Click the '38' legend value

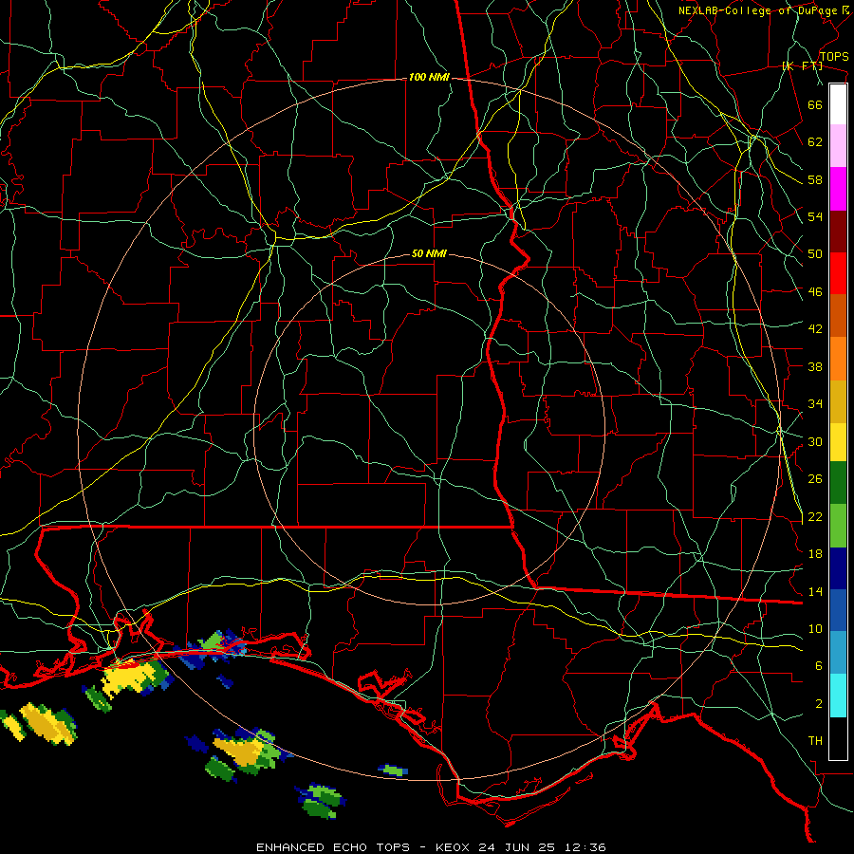(x=815, y=366)
